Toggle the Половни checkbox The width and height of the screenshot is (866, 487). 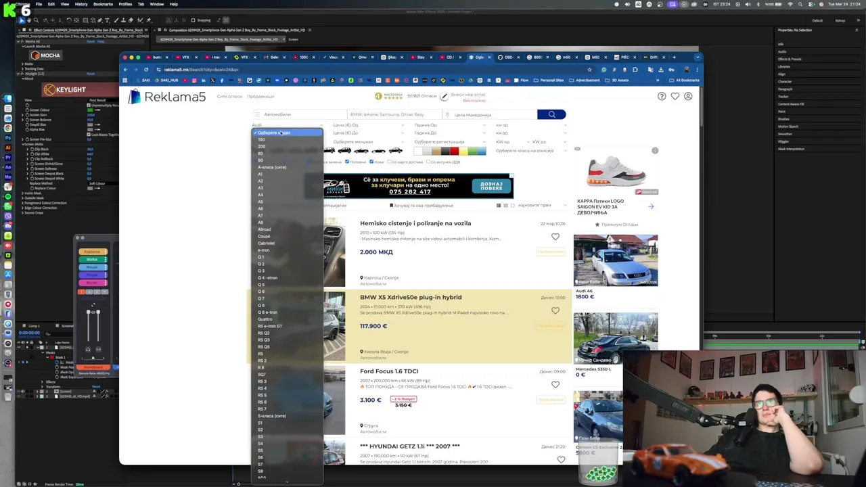click(x=347, y=162)
